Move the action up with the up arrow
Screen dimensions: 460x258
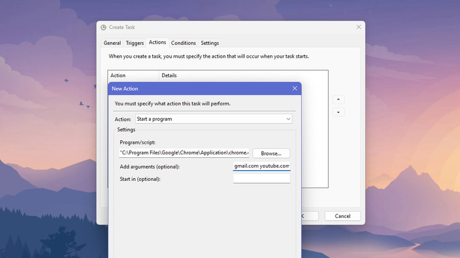pos(339,100)
